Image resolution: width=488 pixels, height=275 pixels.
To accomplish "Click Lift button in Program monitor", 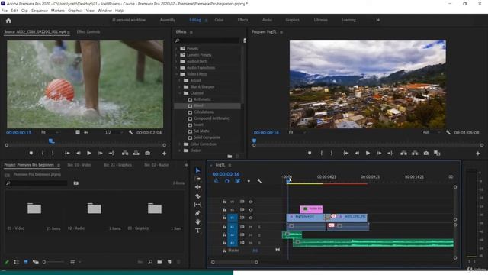I will coord(403,153).
